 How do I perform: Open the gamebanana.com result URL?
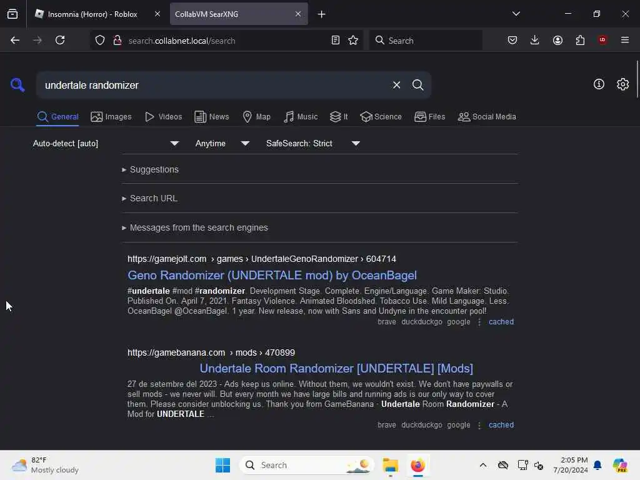[211, 352]
